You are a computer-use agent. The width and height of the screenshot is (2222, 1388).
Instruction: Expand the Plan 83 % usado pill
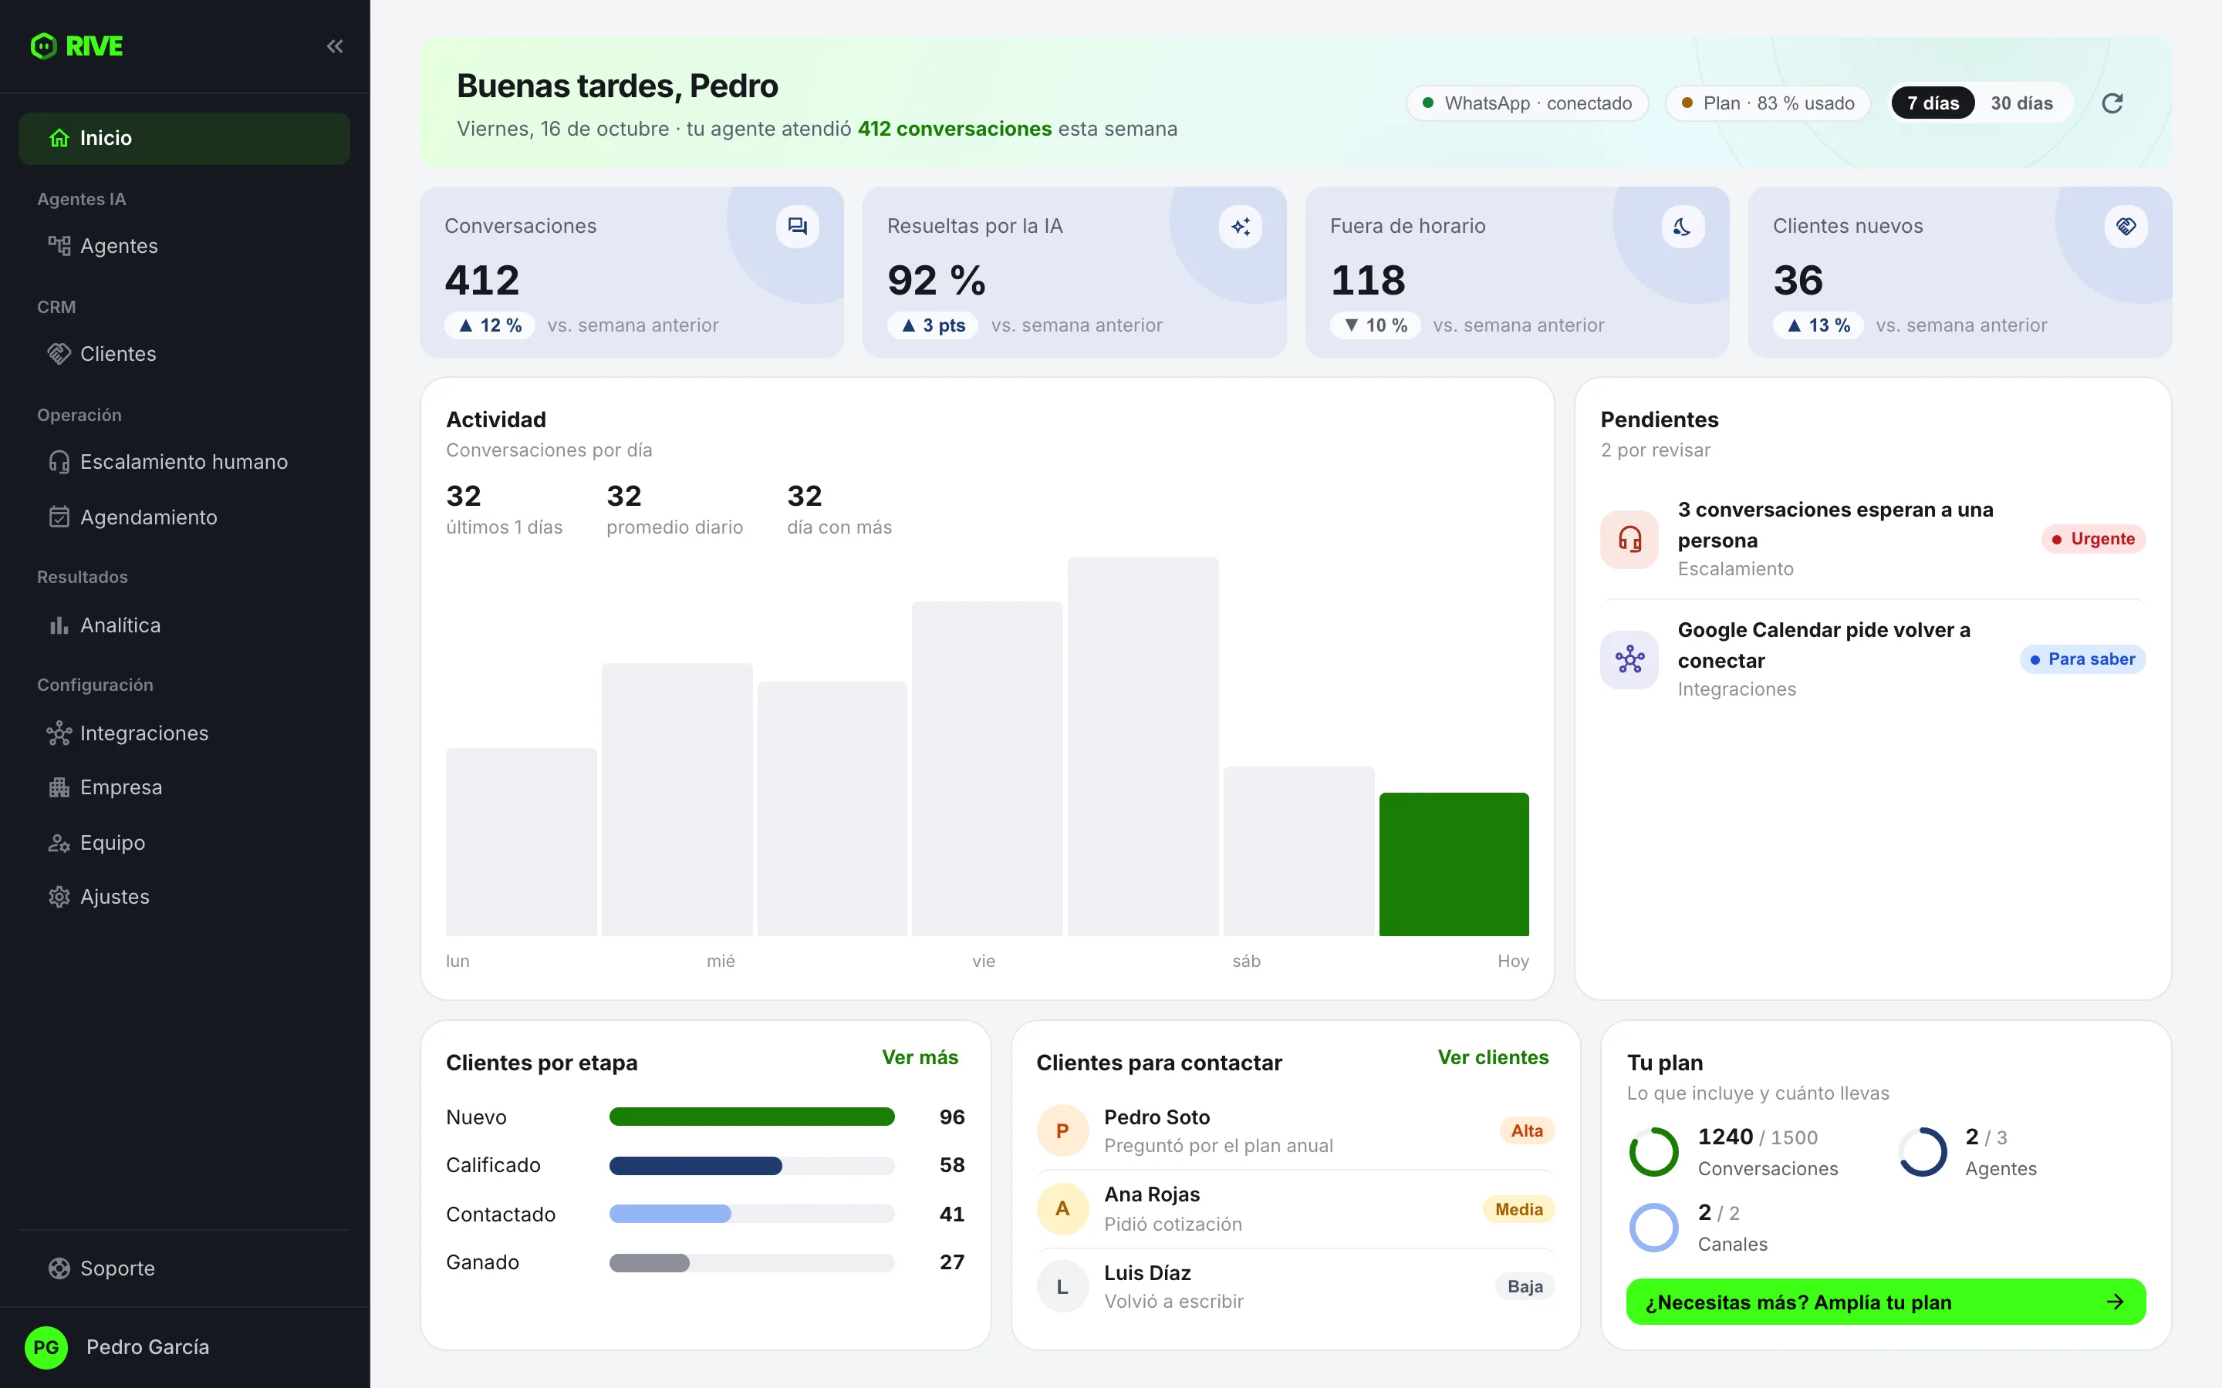(x=1768, y=103)
